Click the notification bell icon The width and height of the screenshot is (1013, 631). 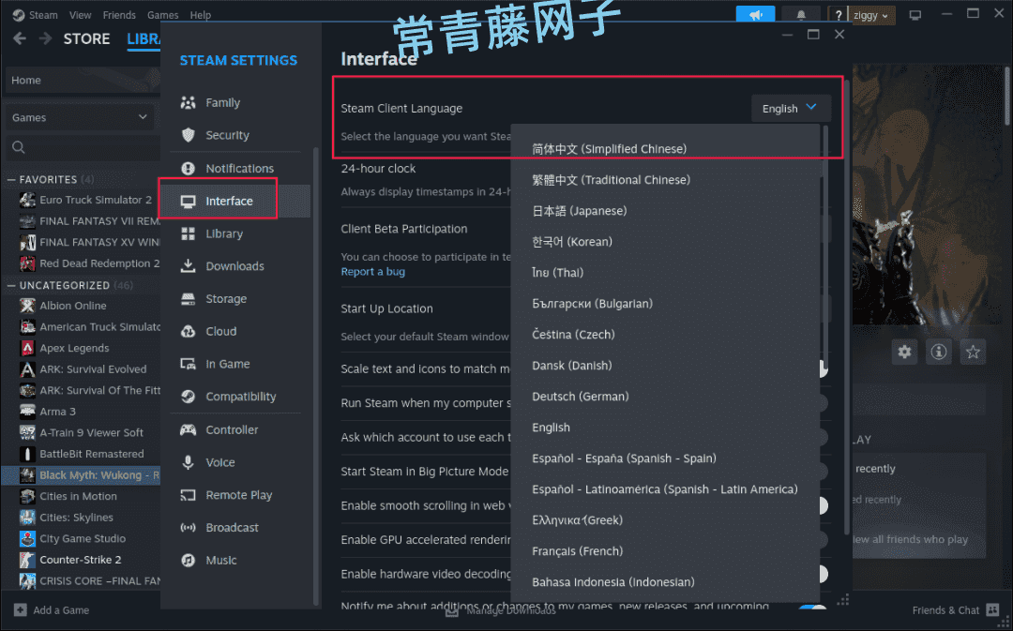[801, 15]
